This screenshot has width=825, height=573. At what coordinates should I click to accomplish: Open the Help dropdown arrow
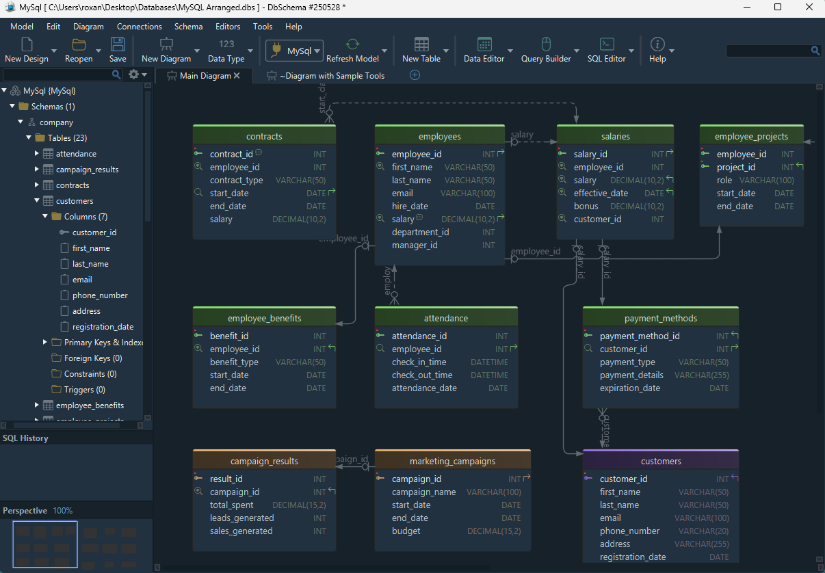pos(672,51)
